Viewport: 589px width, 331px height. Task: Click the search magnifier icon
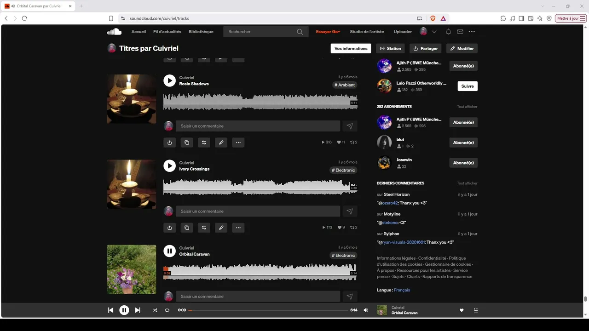click(x=300, y=32)
